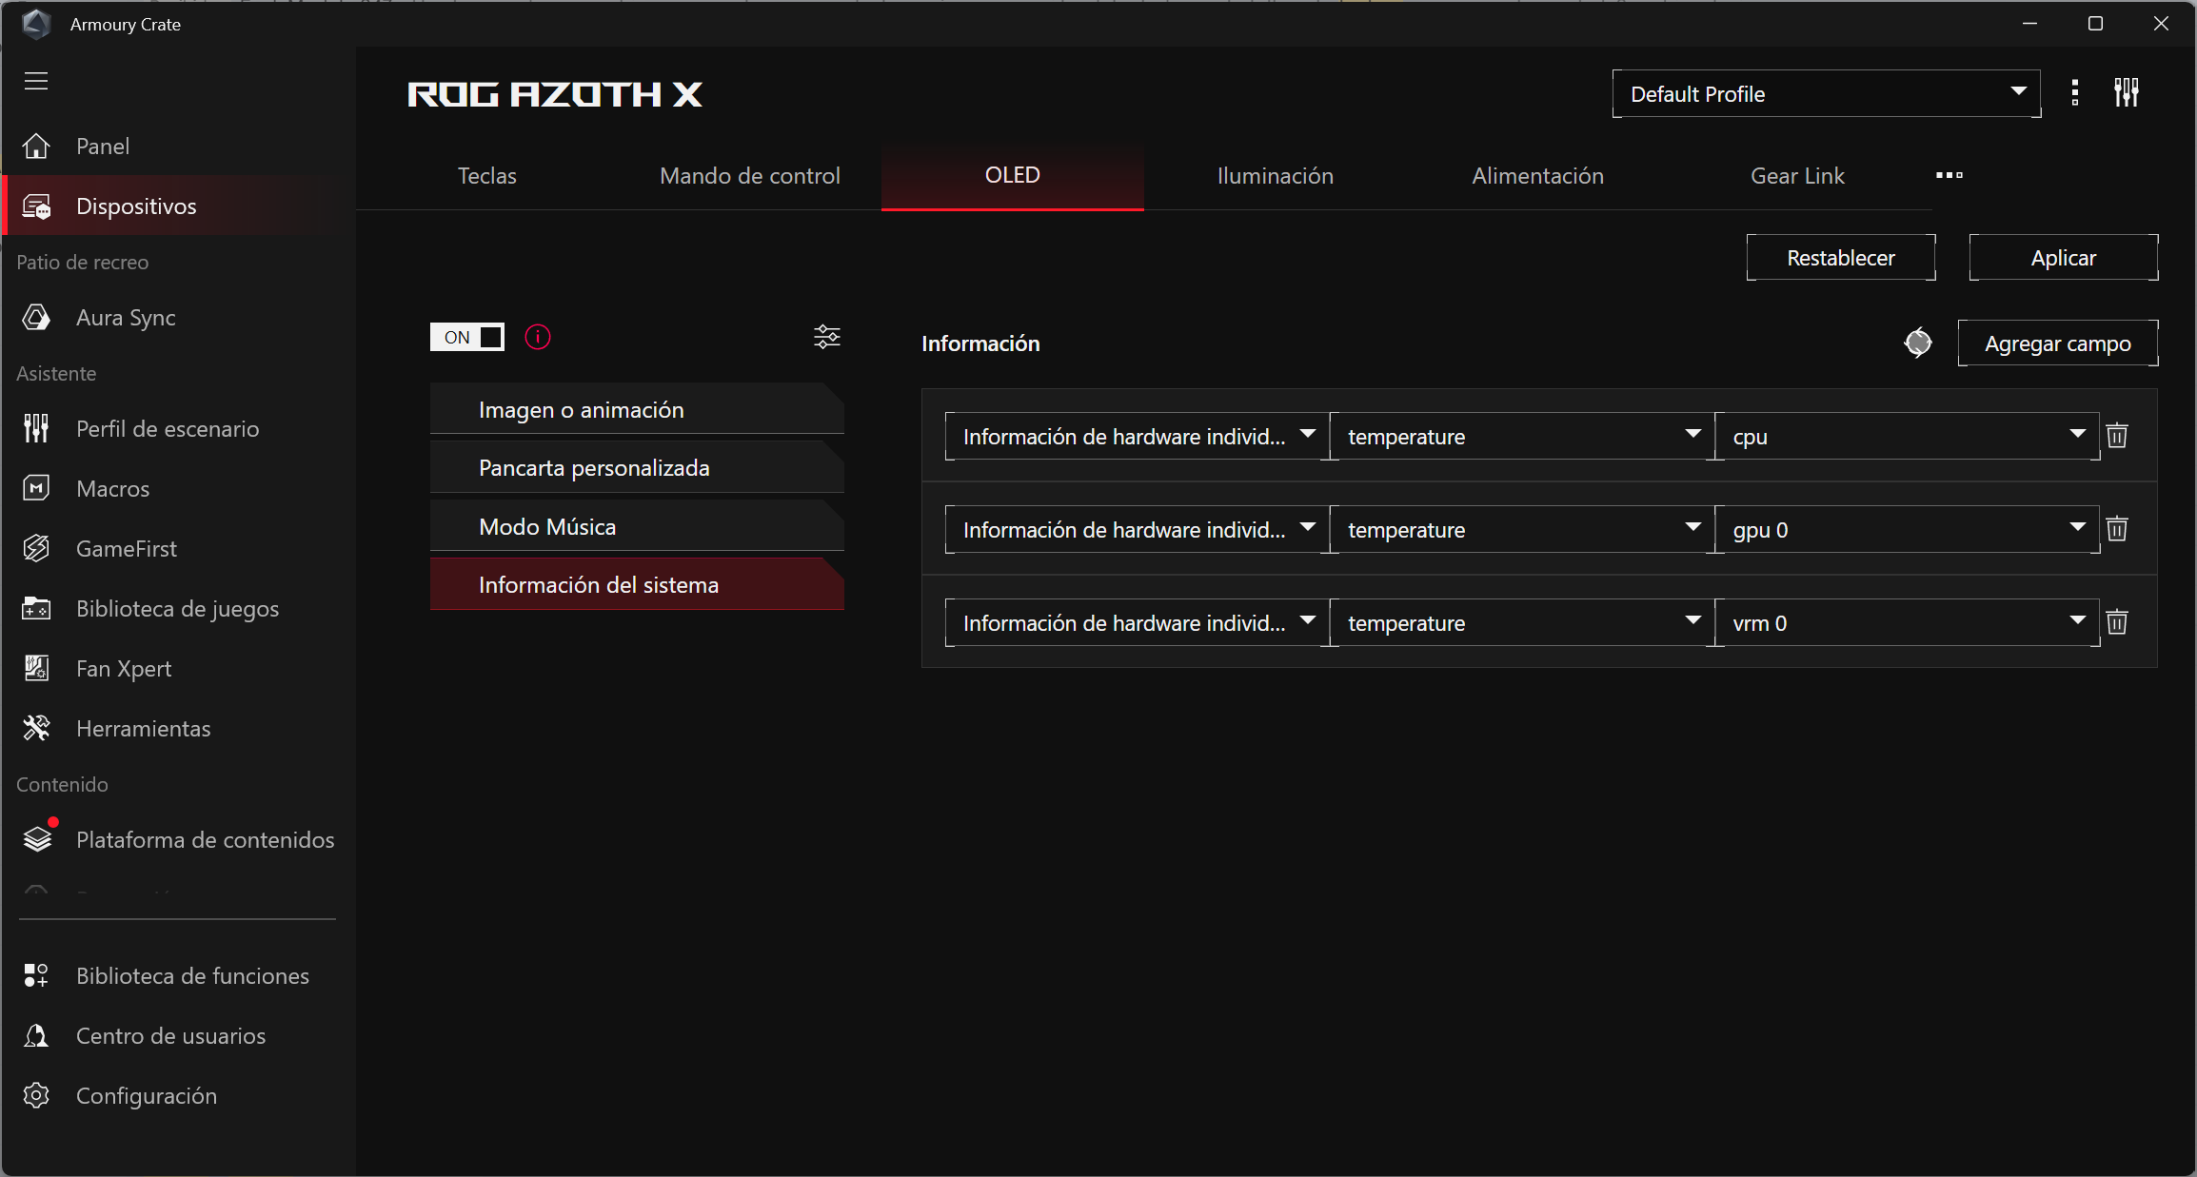Delete the vrm 0 temperature field row
Viewport: 2197px width, 1177px height.
(x=2117, y=622)
